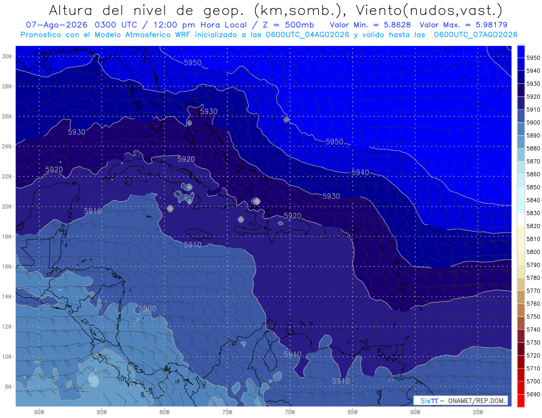Click the 5880 value on the color legend
Viewport: 542px width, 418px height.
tap(533, 148)
